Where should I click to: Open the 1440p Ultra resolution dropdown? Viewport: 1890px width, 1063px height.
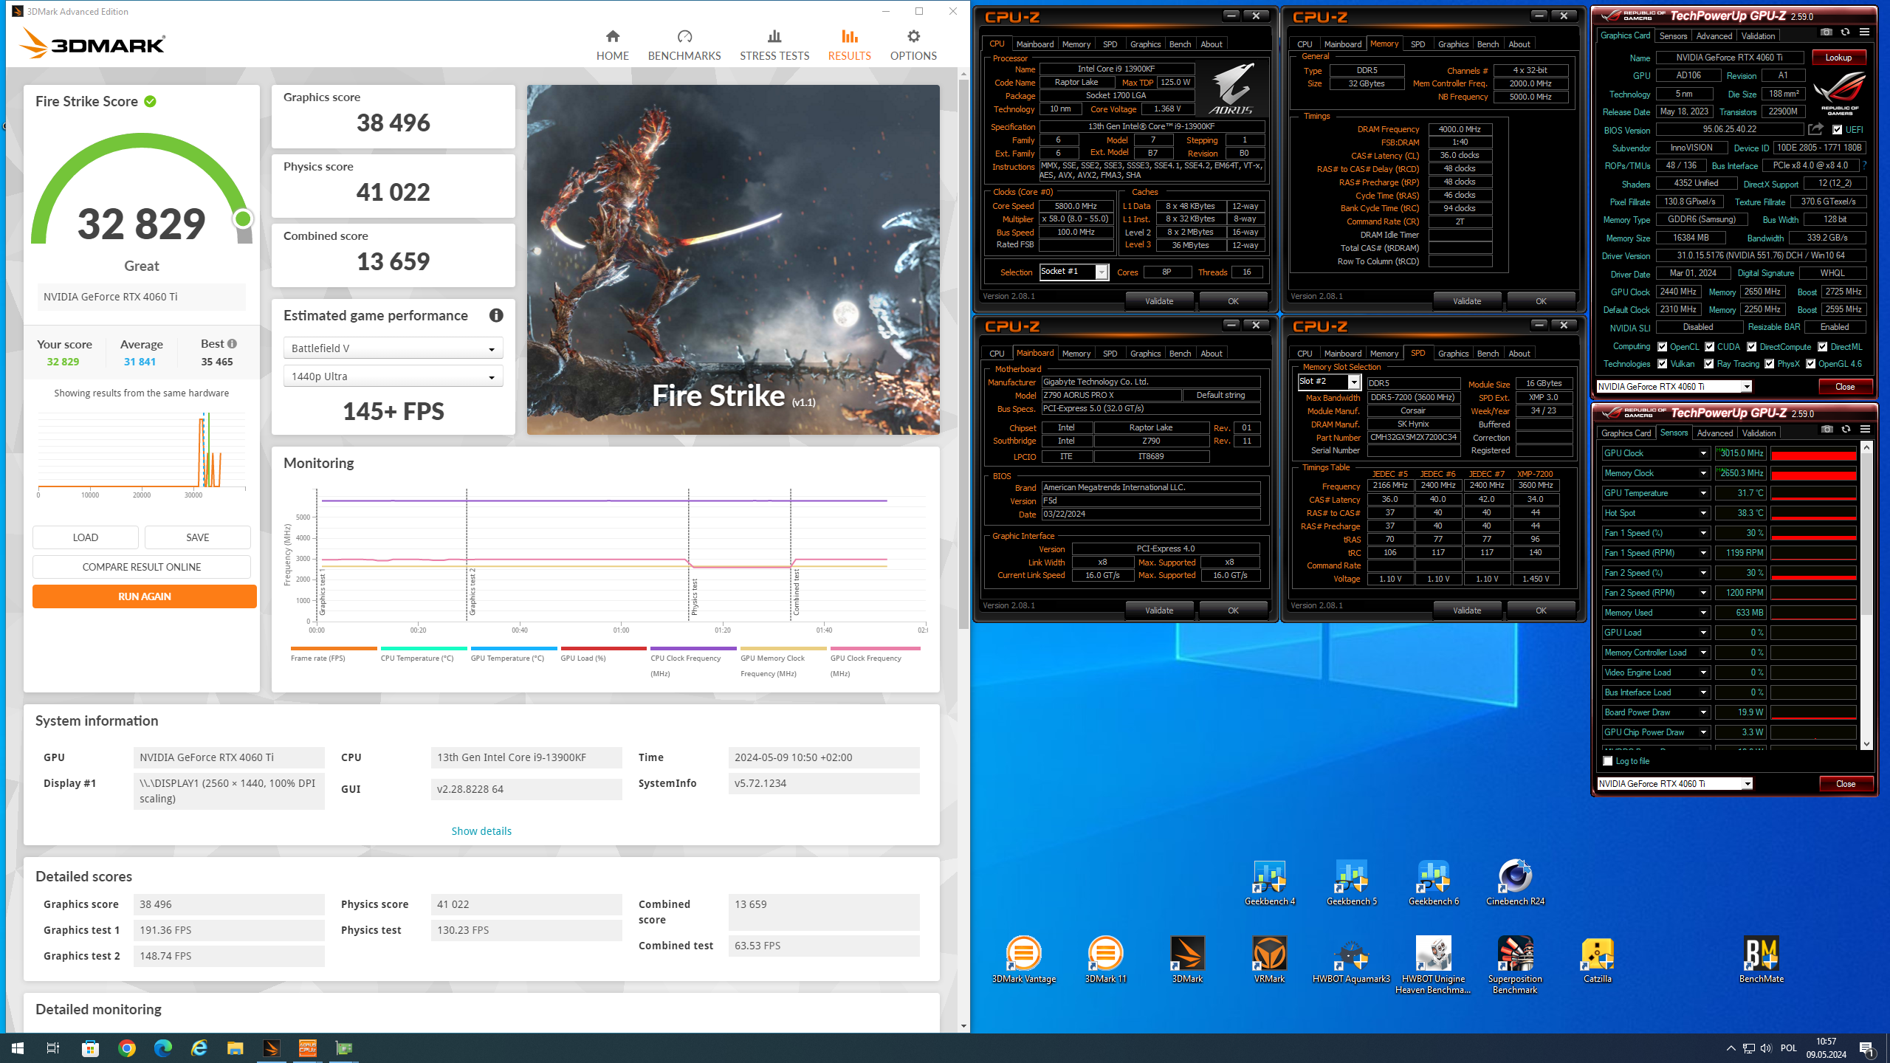coord(393,376)
